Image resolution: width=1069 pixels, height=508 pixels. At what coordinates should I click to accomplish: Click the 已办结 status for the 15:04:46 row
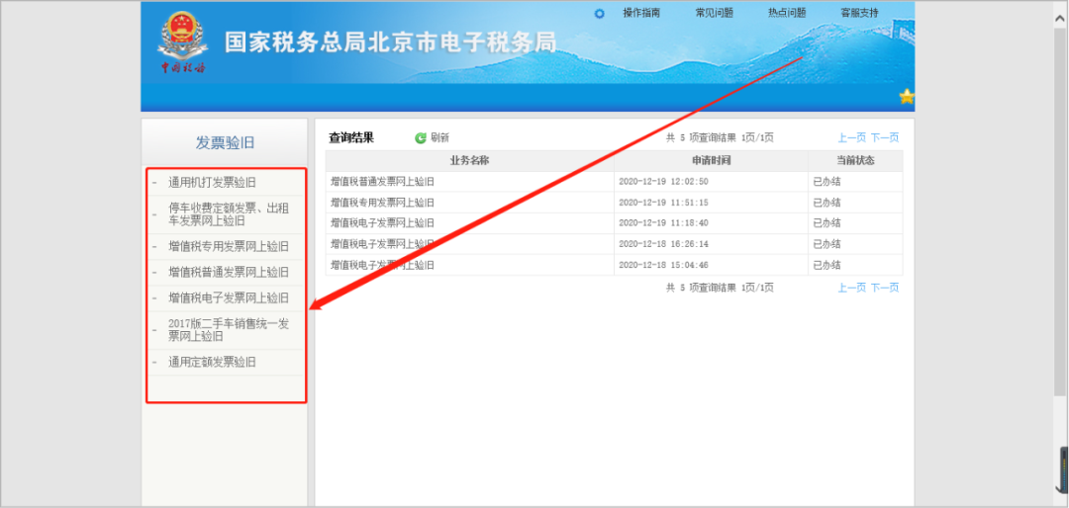[x=826, y=264]
